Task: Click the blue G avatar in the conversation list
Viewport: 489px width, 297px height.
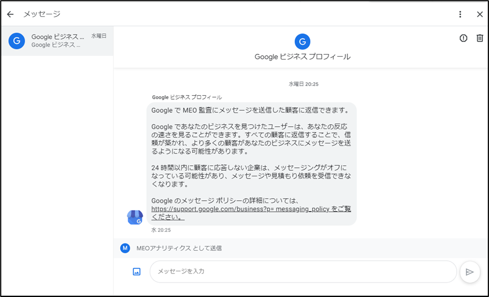Action: coord(17,41)
